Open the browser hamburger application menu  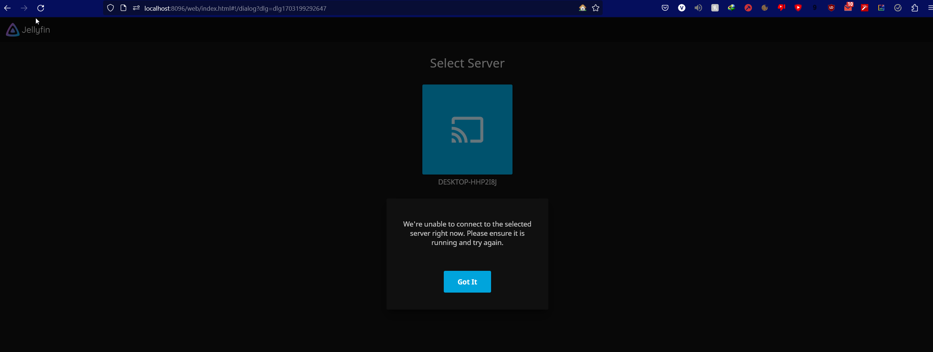pyautogui.click(x=930, y=8)
